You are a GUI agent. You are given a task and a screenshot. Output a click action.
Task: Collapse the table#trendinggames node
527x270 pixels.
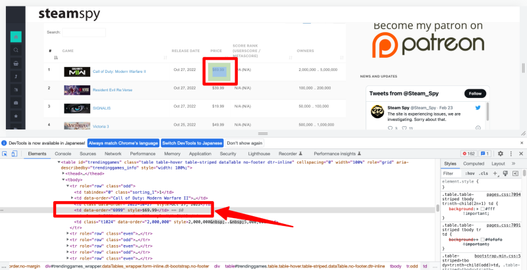click(x=59, y=162)
